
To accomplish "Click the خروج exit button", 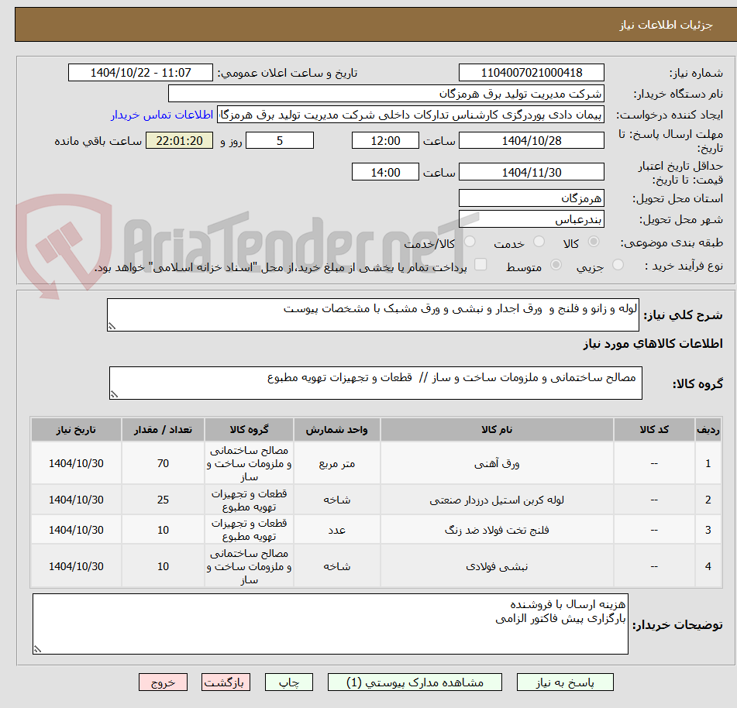I will click(163, 682).
